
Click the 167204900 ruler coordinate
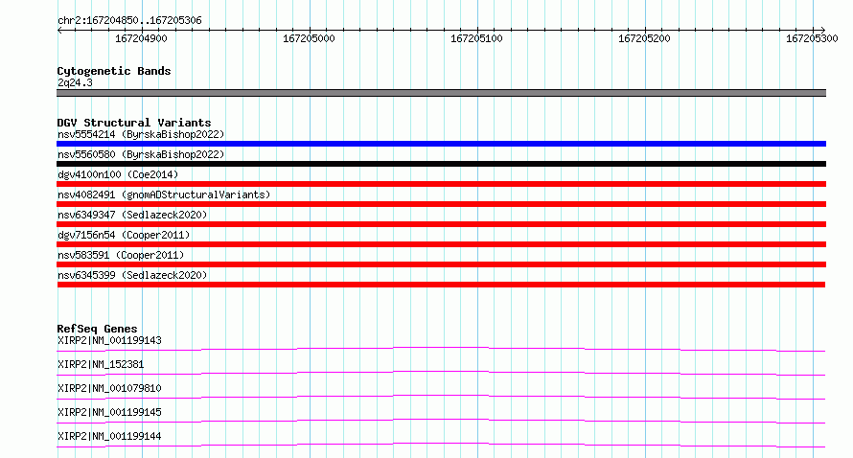point(142,38)
